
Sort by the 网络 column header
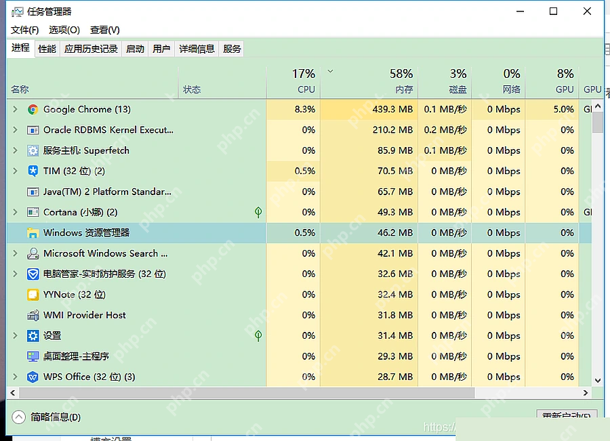coord(498,82)
